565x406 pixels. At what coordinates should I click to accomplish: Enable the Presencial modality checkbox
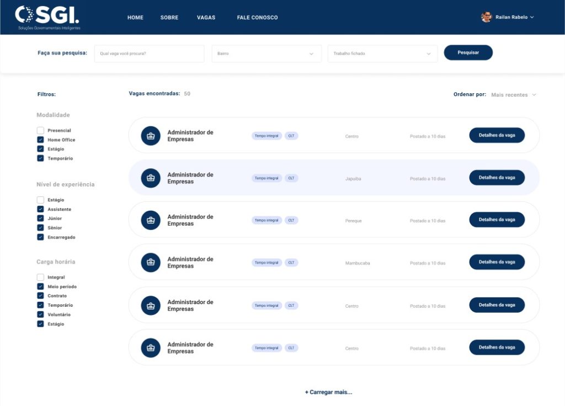(40, 131)
